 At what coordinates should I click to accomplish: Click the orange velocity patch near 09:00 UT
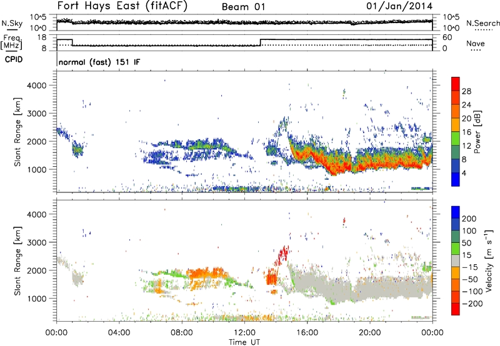tap(204, 274)
